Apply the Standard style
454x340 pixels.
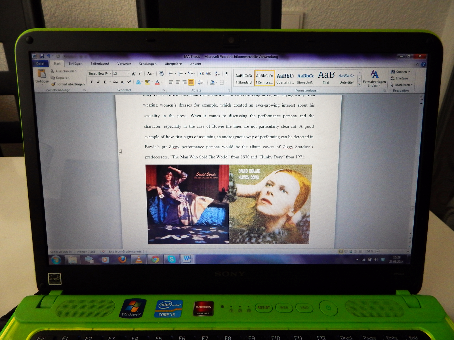tap(244, 78)
